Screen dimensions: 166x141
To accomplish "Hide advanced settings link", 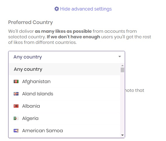I will pyautogui.click(x=83, y=9).
